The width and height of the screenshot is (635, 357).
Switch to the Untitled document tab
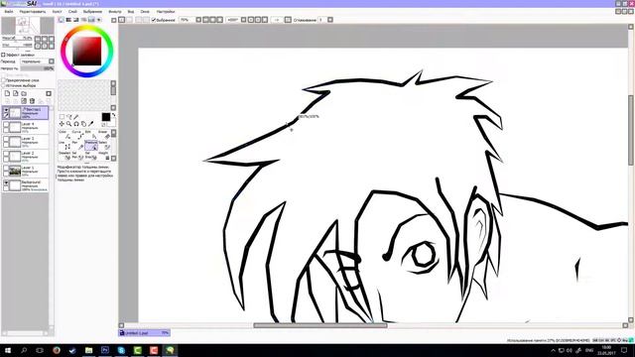(144, 333)
